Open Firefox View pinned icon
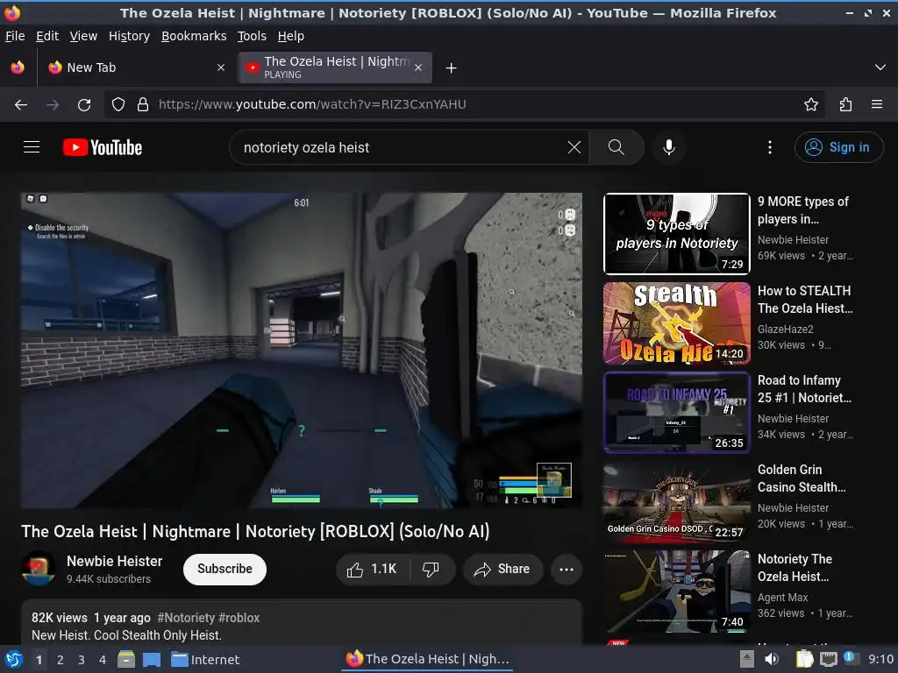This screenshot has height=673, width=898. coord(18,67)
